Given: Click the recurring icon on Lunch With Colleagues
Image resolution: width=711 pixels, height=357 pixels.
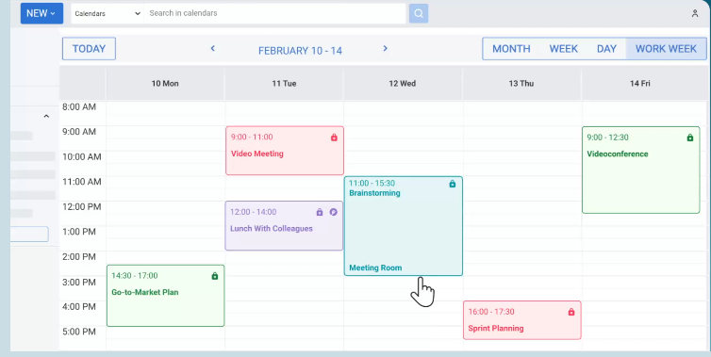Looking at the screenshot, I should pyautogui.click(x=334, y=212).
